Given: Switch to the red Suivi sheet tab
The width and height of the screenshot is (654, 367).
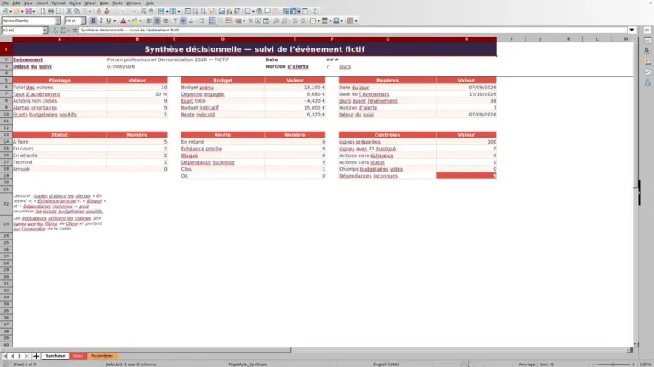Looking at the screenshot, I should click(x=77, y=356).
